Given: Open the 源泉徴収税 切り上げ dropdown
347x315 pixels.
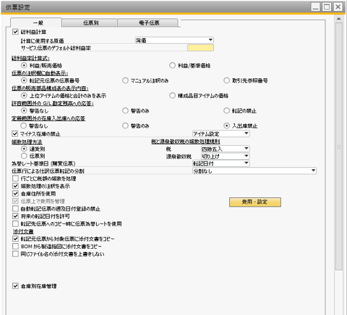Looking at the screenshot, I should click(225, 156).
